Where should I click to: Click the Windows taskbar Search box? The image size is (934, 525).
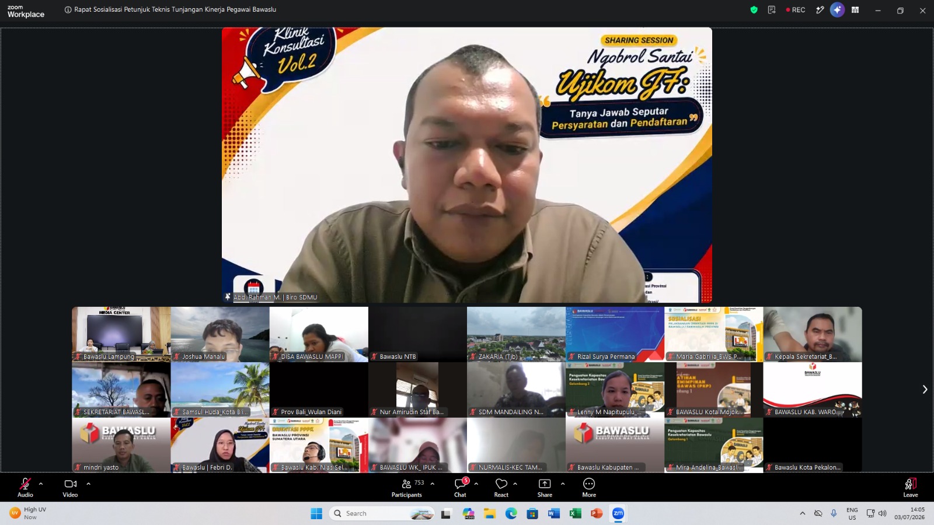coord(382,513)
